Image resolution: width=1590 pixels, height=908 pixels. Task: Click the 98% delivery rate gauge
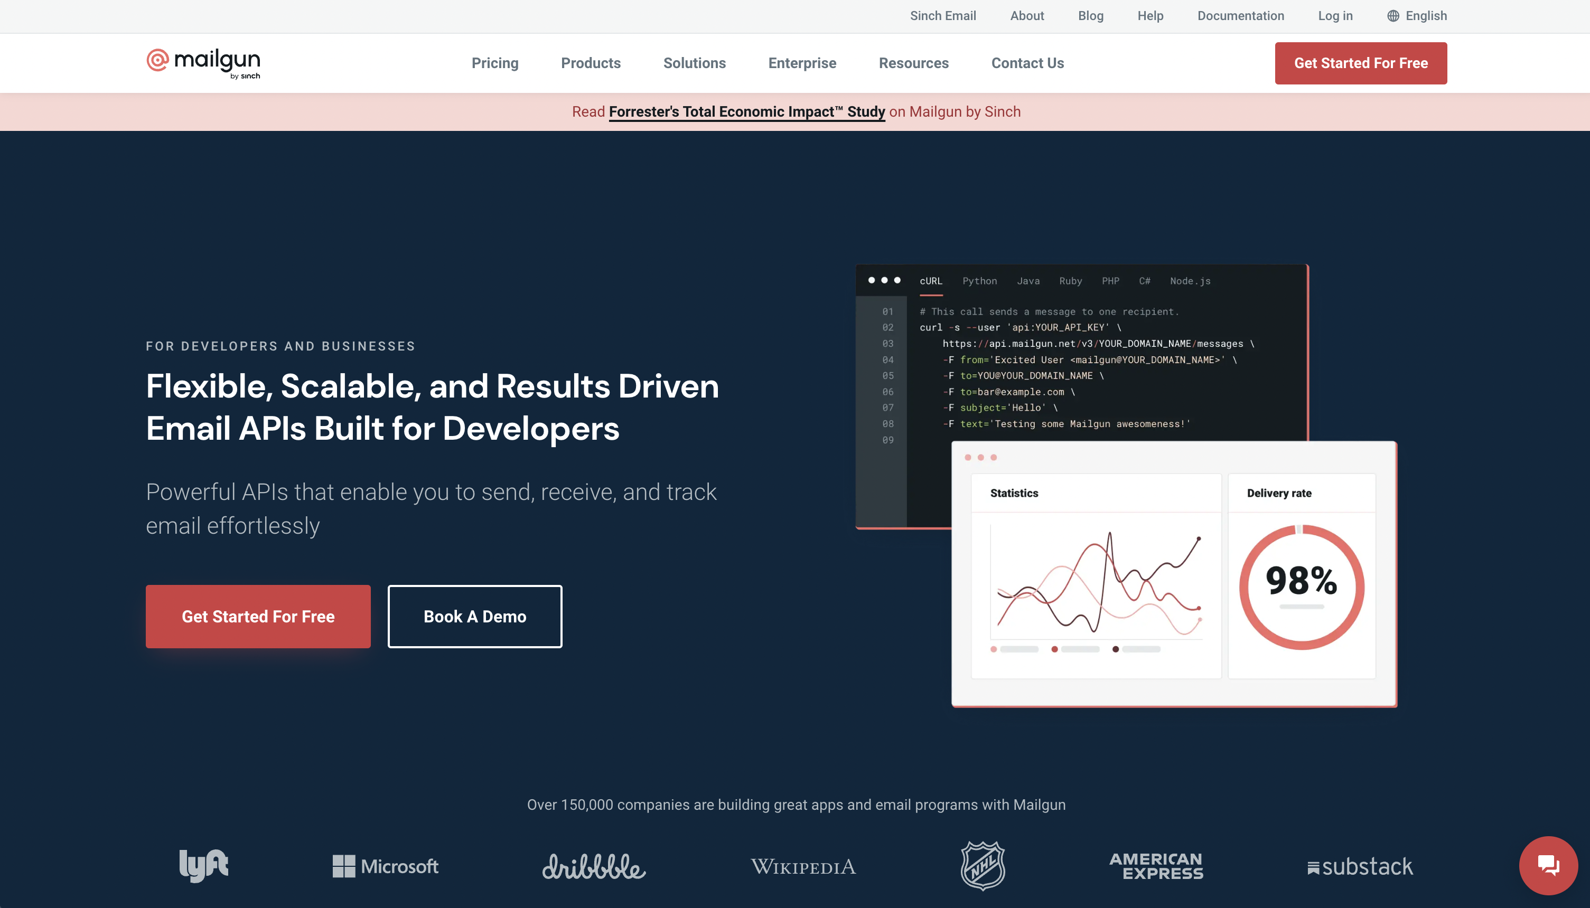[1301, 586]
